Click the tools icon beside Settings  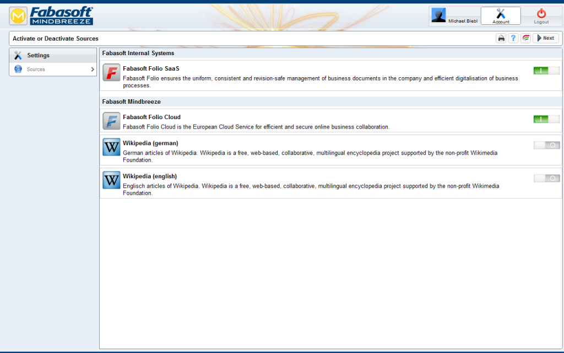[18, 56]
